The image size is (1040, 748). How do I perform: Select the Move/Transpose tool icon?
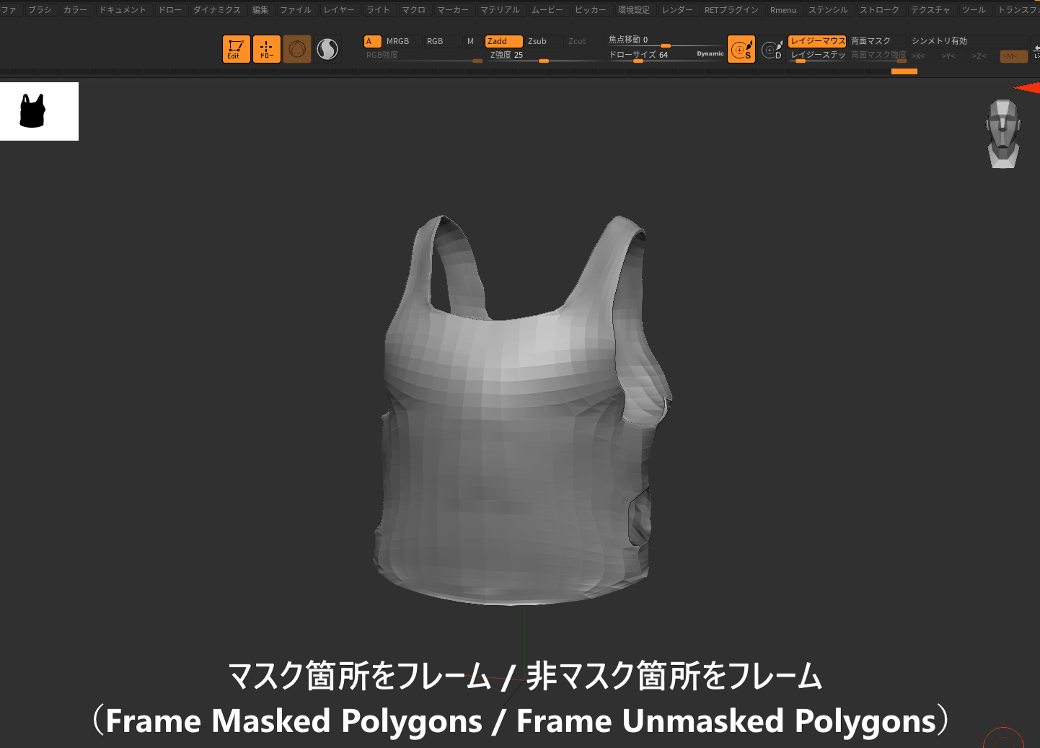266,48
